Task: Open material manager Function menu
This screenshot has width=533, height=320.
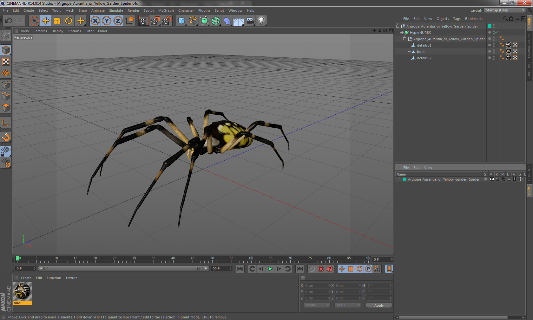Action: click(x=54, y=278)
